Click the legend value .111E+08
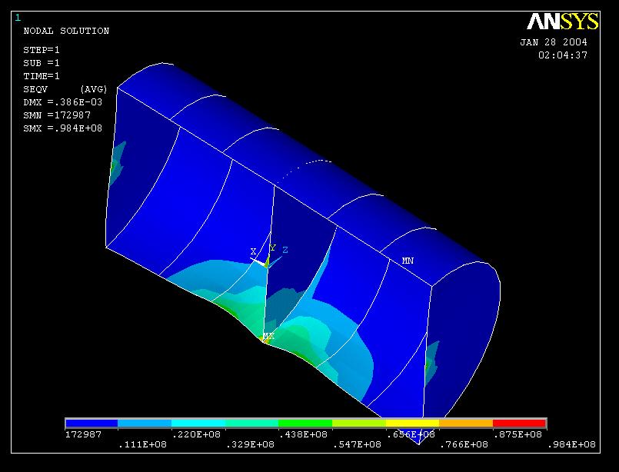This screenshot has width=619, height=472. (x=142, y=444)
